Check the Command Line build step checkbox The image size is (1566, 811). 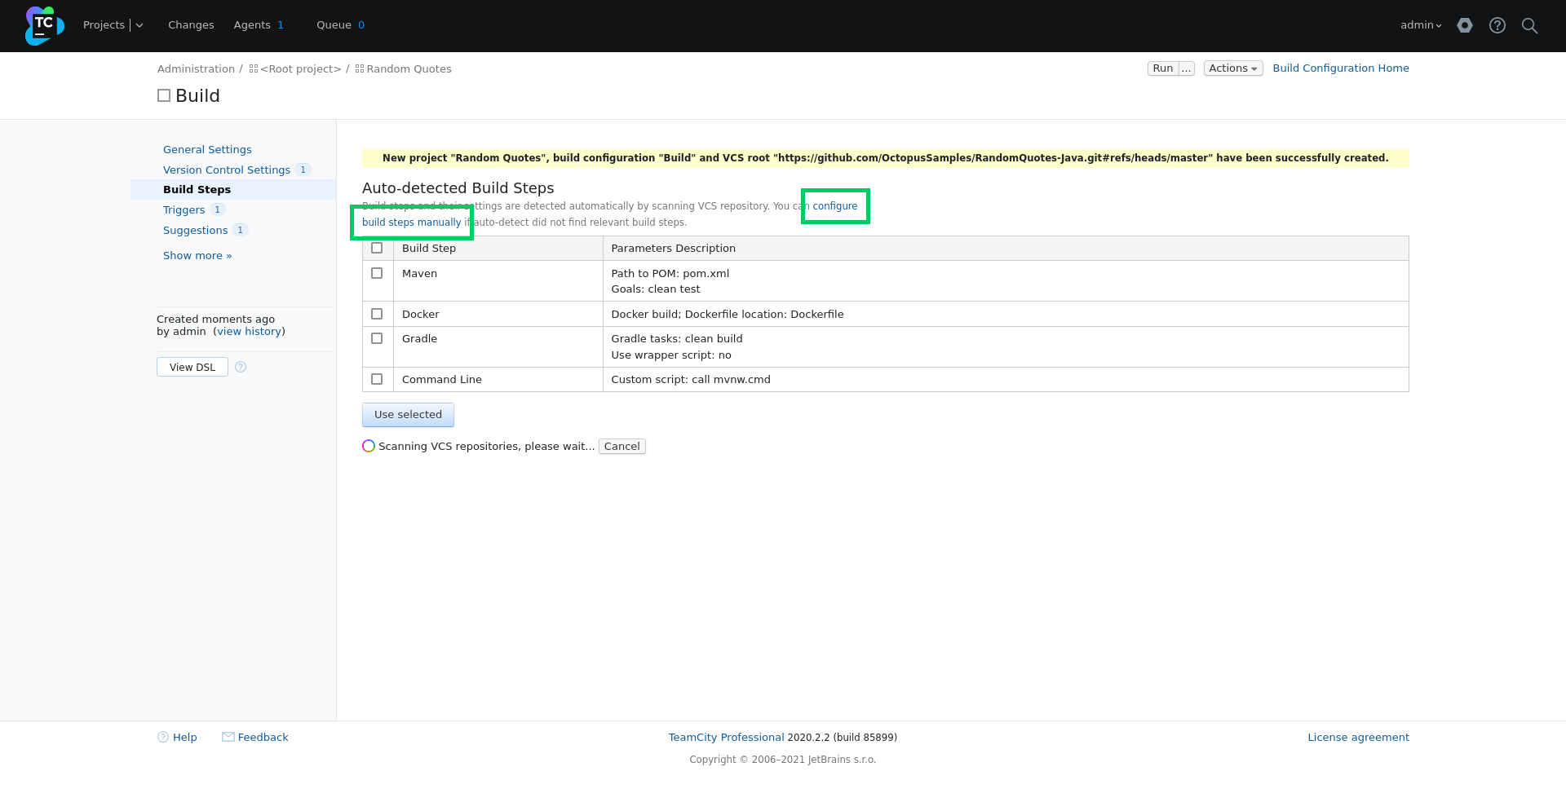pos(377,379)
